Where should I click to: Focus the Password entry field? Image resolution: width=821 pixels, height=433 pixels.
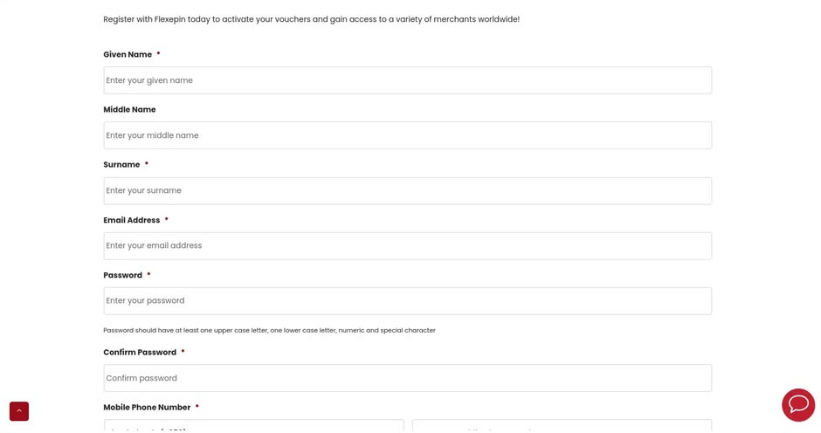tap(407, 300)
